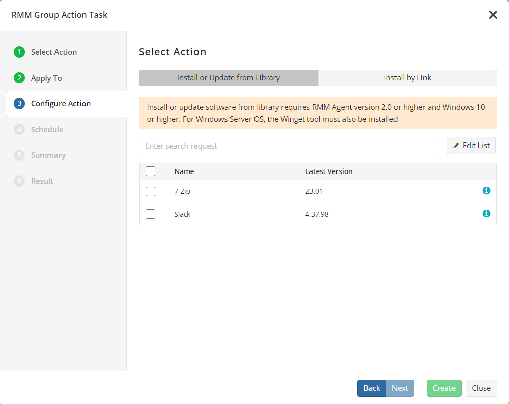Click the Create button

click(444, 388)
